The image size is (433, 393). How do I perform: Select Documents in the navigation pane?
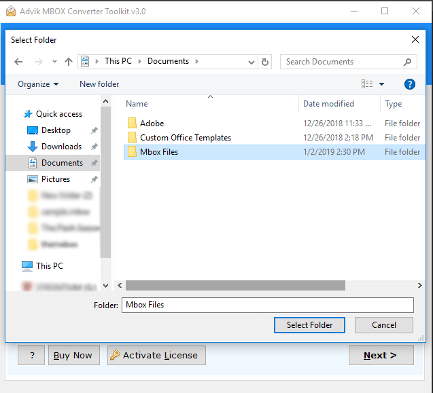tap(53, 163)
